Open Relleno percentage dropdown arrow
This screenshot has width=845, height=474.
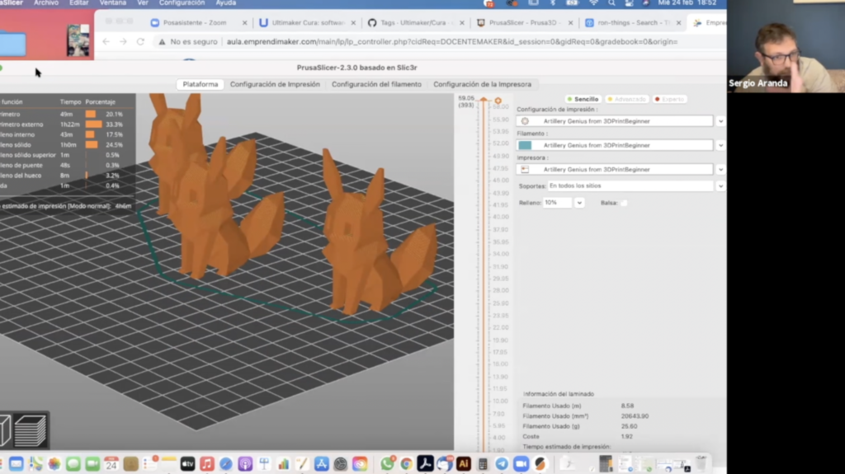579,203
